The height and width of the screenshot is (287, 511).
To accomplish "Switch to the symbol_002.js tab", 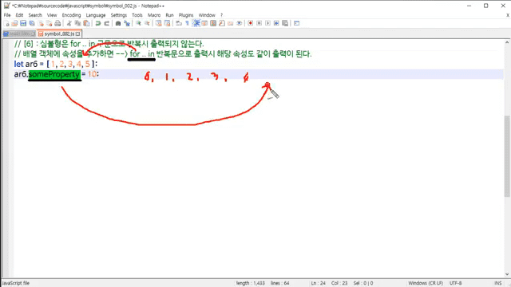I will tap(59, 33).
